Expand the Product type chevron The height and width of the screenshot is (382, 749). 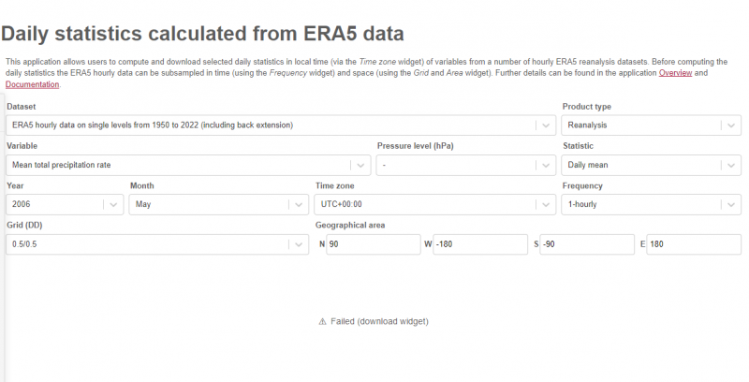click(729, 125)
